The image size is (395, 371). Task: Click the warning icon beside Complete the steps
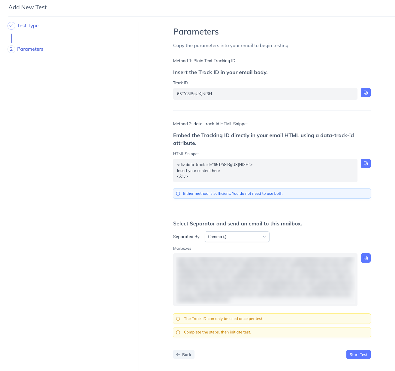pos(178,332)
